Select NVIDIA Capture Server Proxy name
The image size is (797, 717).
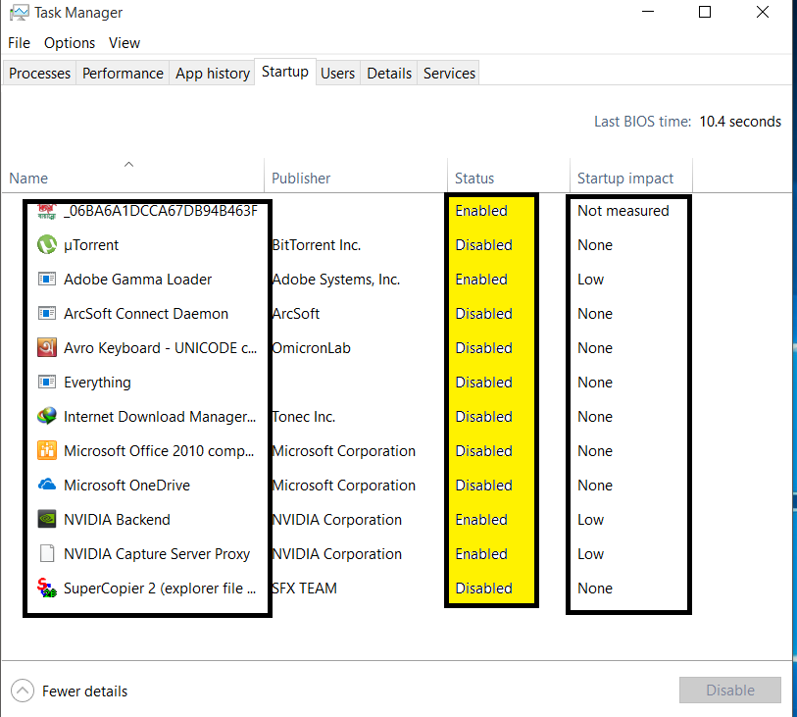tap(157, 554)
